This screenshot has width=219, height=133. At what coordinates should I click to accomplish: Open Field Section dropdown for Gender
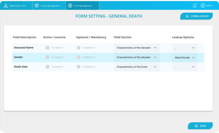(137, 57)
